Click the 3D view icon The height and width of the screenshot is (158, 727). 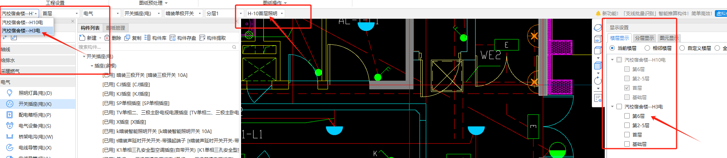[x=597, y=39]
